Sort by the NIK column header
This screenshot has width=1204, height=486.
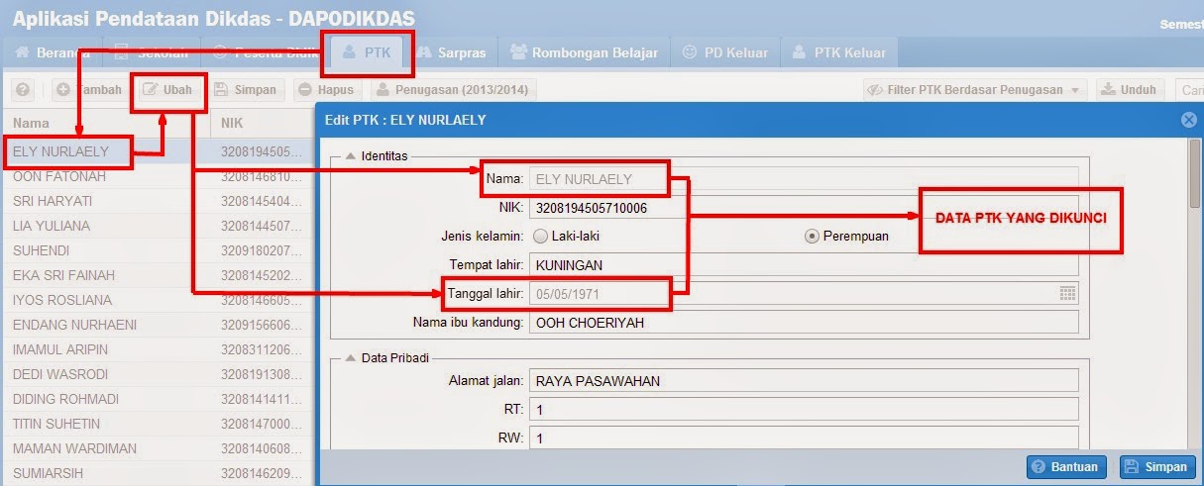263,124
